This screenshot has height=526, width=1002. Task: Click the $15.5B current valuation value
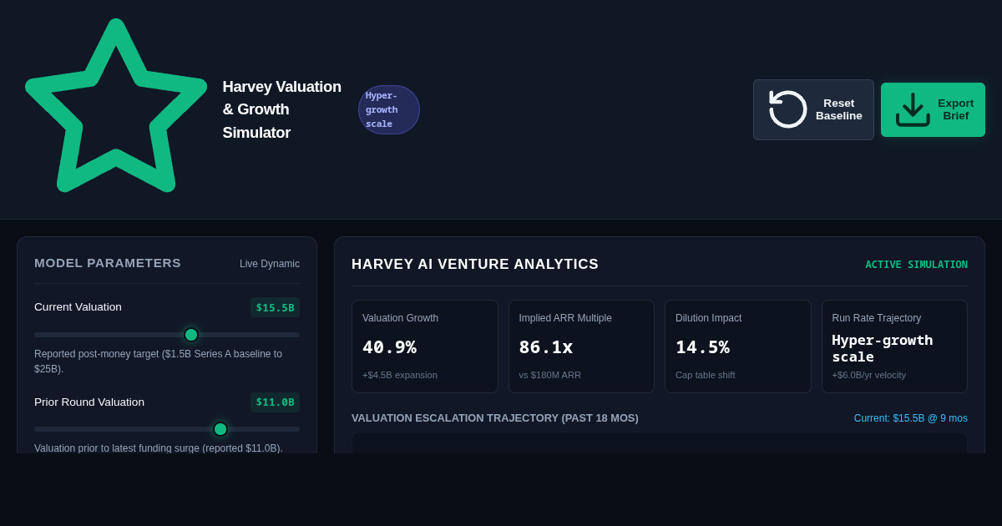coord(275,307)
